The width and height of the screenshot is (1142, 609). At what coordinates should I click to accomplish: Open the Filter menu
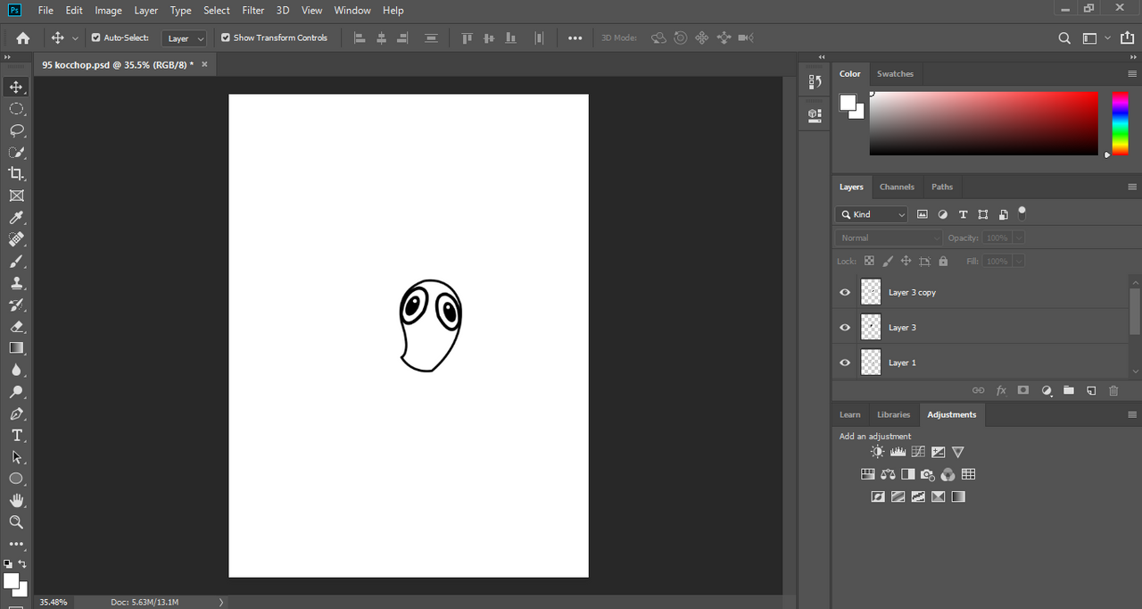pos(253,11)
